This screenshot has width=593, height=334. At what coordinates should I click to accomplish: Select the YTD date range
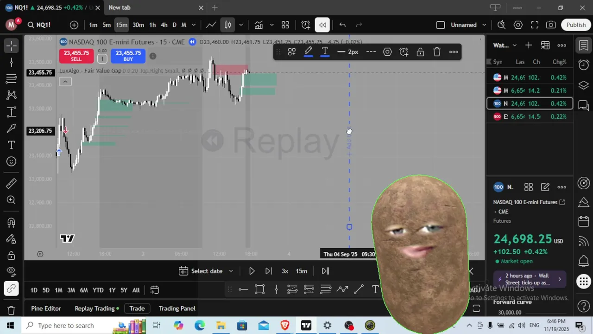coord(98,290)
